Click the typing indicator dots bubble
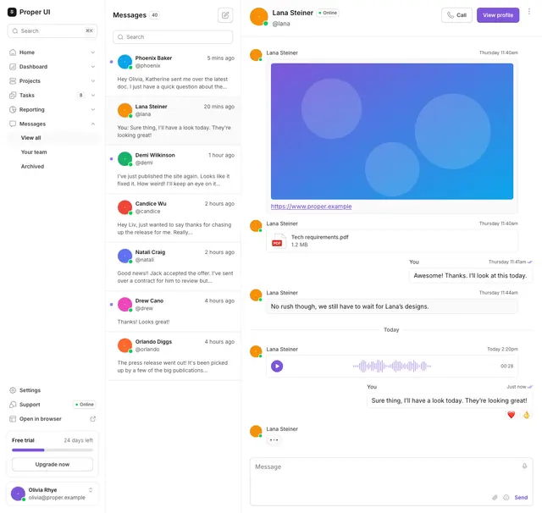This screenshot has width=542, height=513. point(274,439)
